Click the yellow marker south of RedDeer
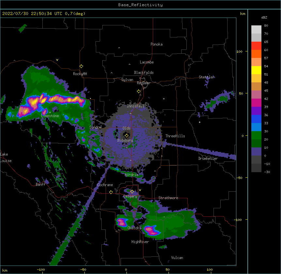The height and width of the screenshot is (274, 281). pyautogui.click(x=139, y=91)
